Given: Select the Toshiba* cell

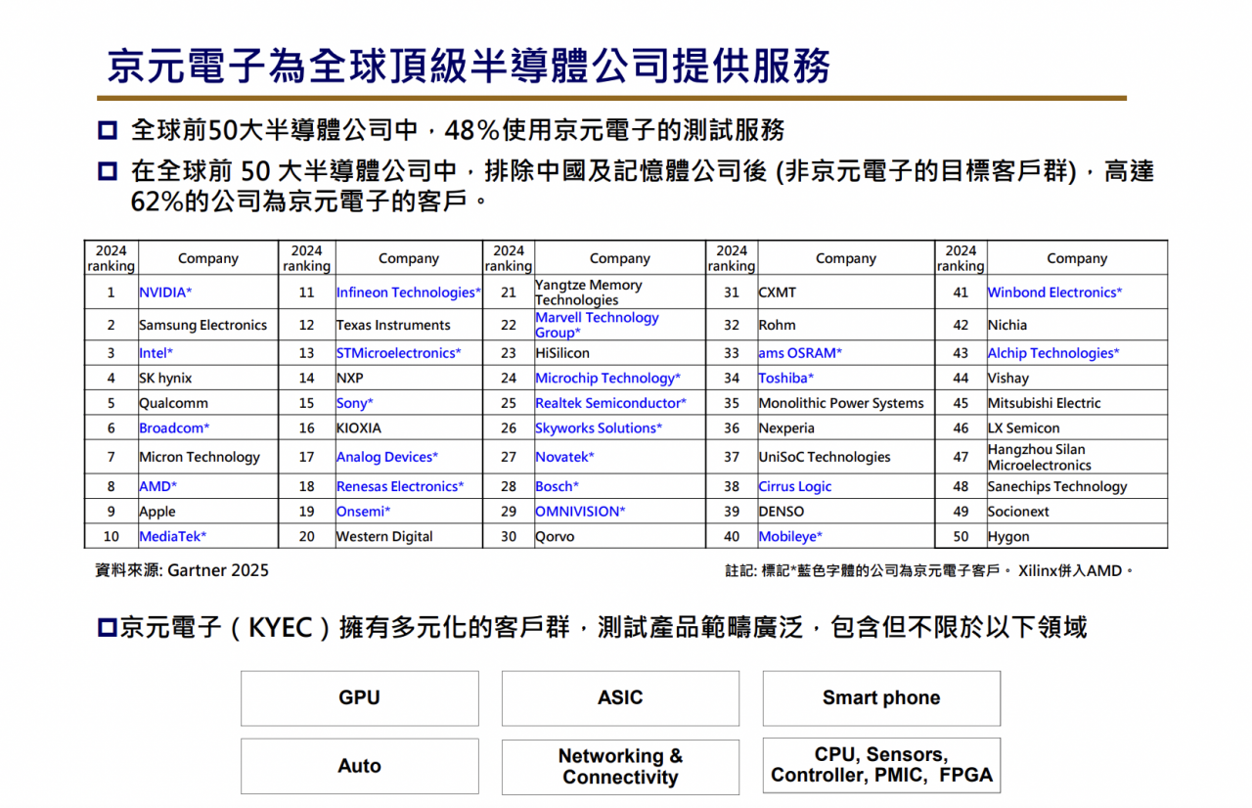Looking at the screenshot, I should tap(846, 379).
